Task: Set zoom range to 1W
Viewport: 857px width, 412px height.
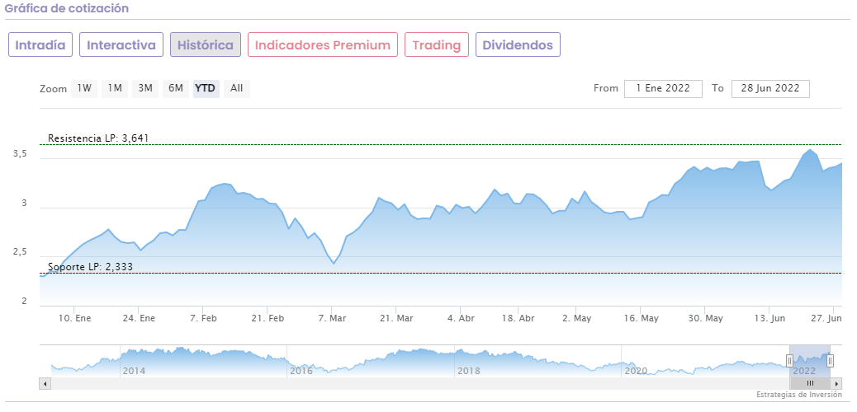Action: coord(84,88)
